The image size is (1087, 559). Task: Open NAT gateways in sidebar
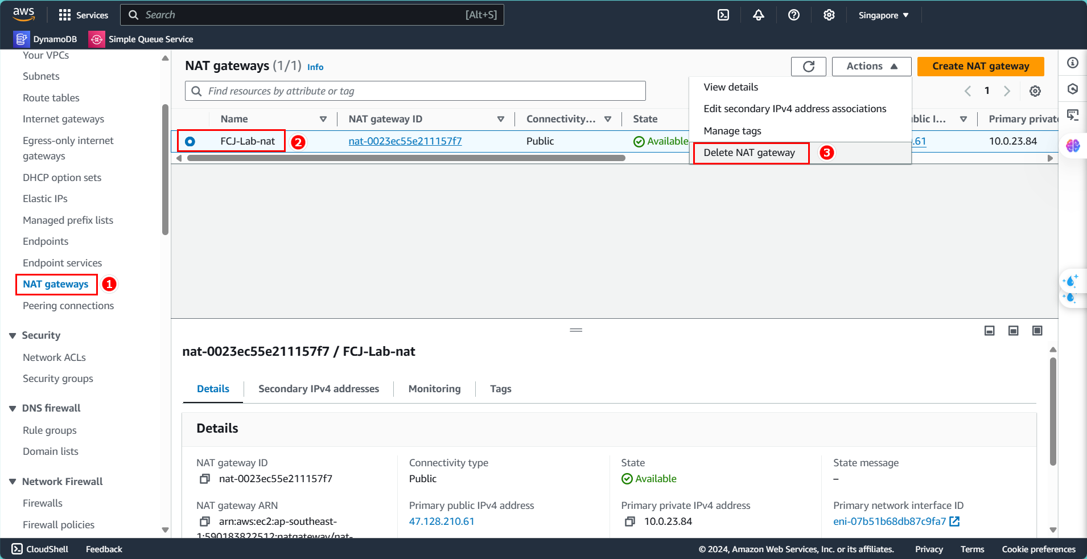tap(56, 284)
